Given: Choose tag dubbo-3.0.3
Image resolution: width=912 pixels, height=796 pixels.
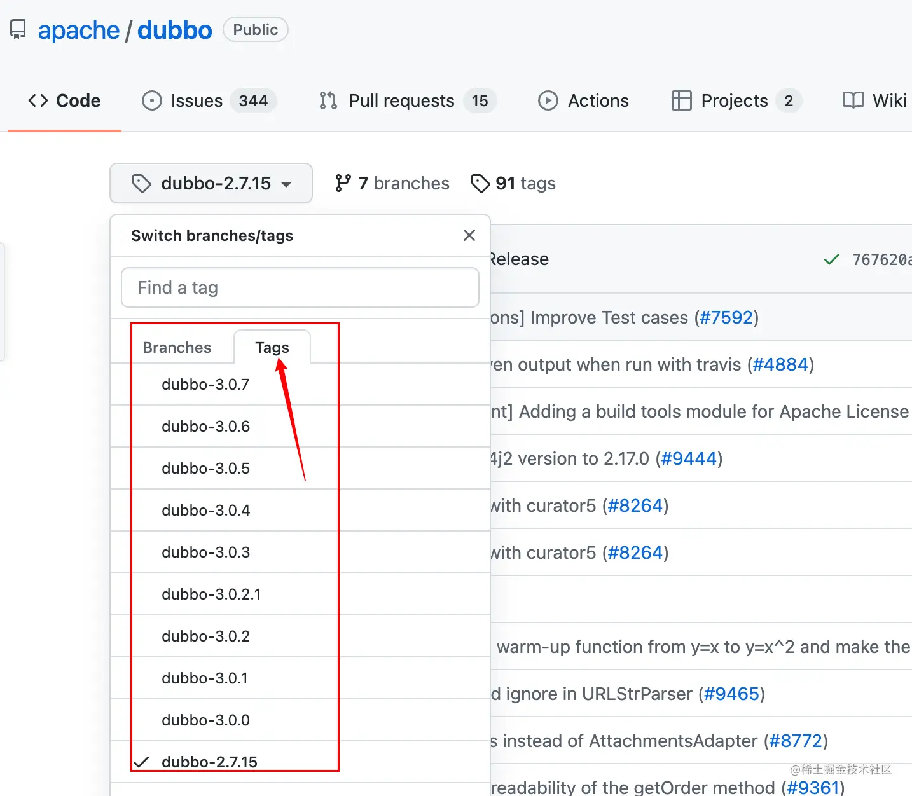Looking at the screenshot, I should click(300, 552).
